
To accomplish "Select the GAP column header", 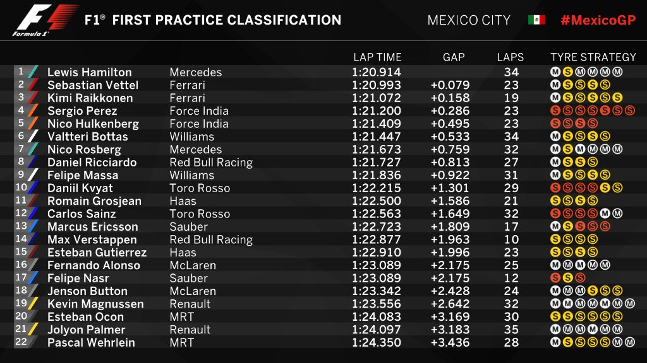I will [x=454, y=57].
